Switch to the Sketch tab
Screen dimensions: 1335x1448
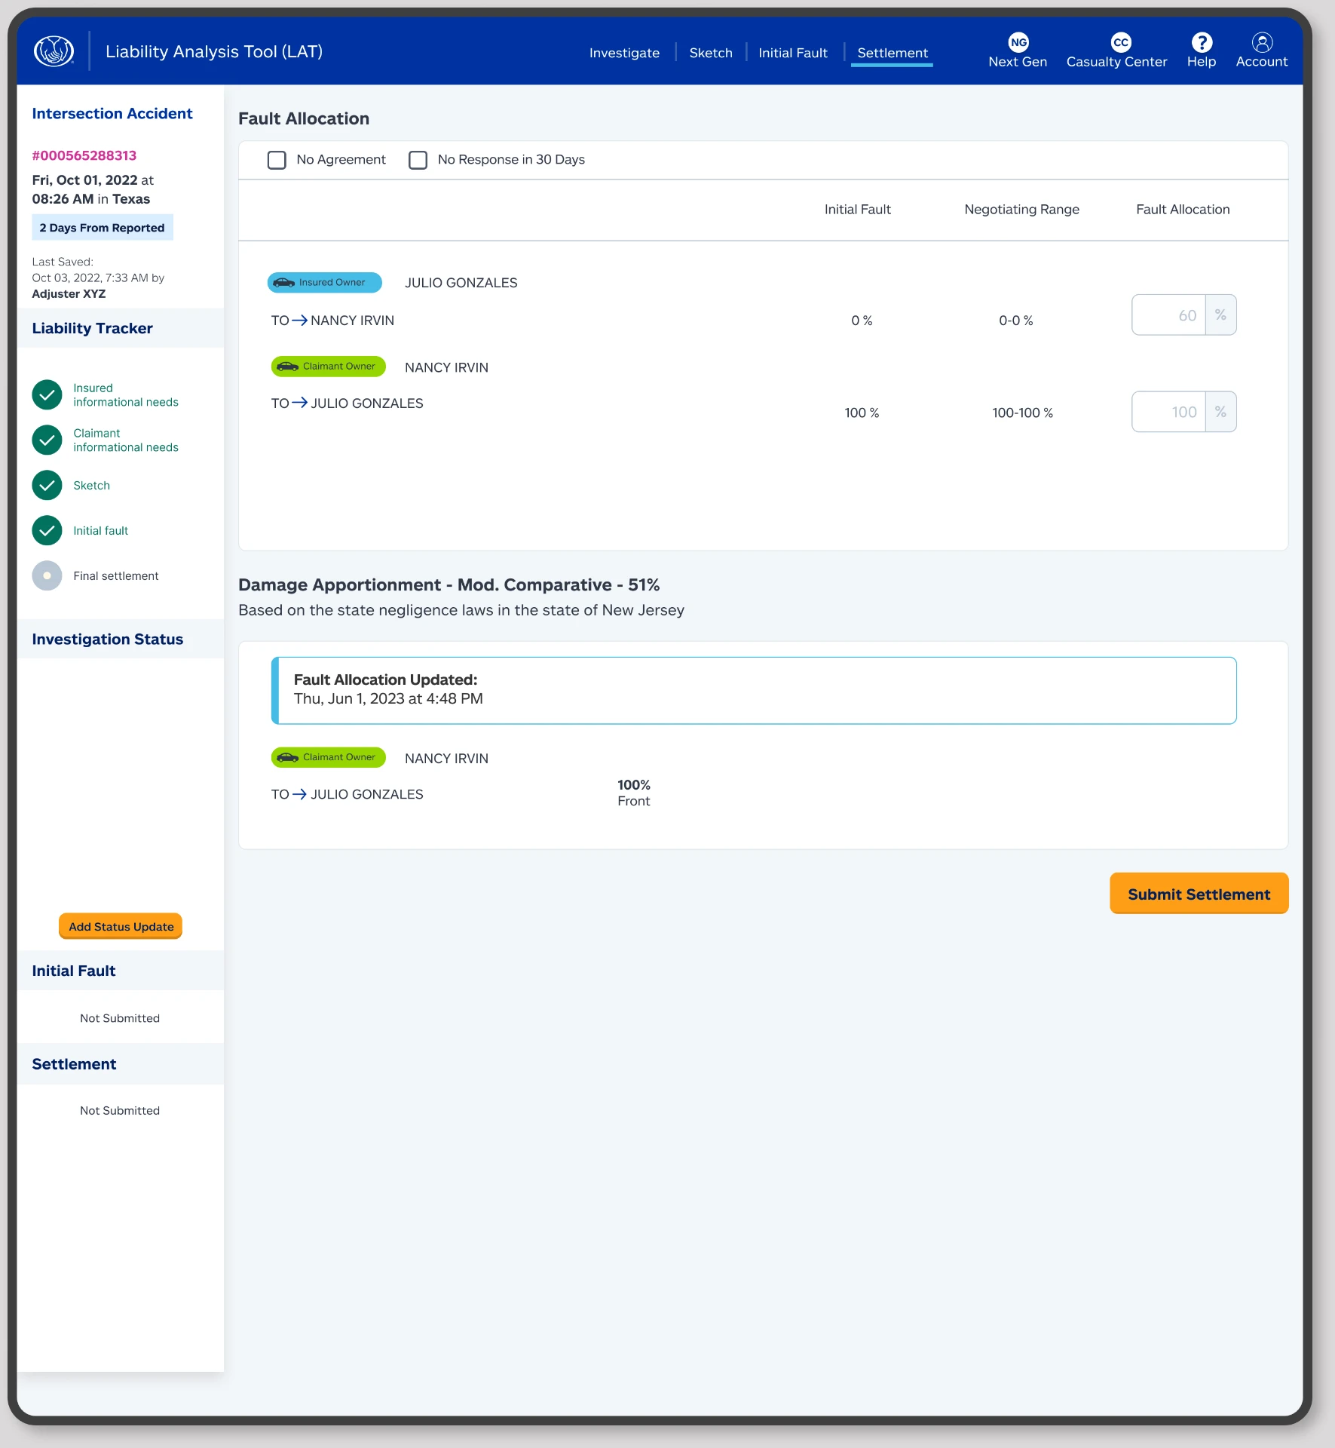point(711,53)
